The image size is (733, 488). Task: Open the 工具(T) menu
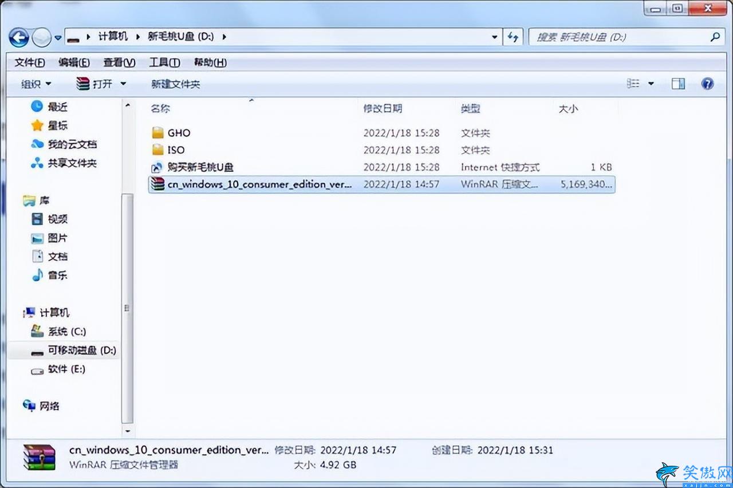164,62
